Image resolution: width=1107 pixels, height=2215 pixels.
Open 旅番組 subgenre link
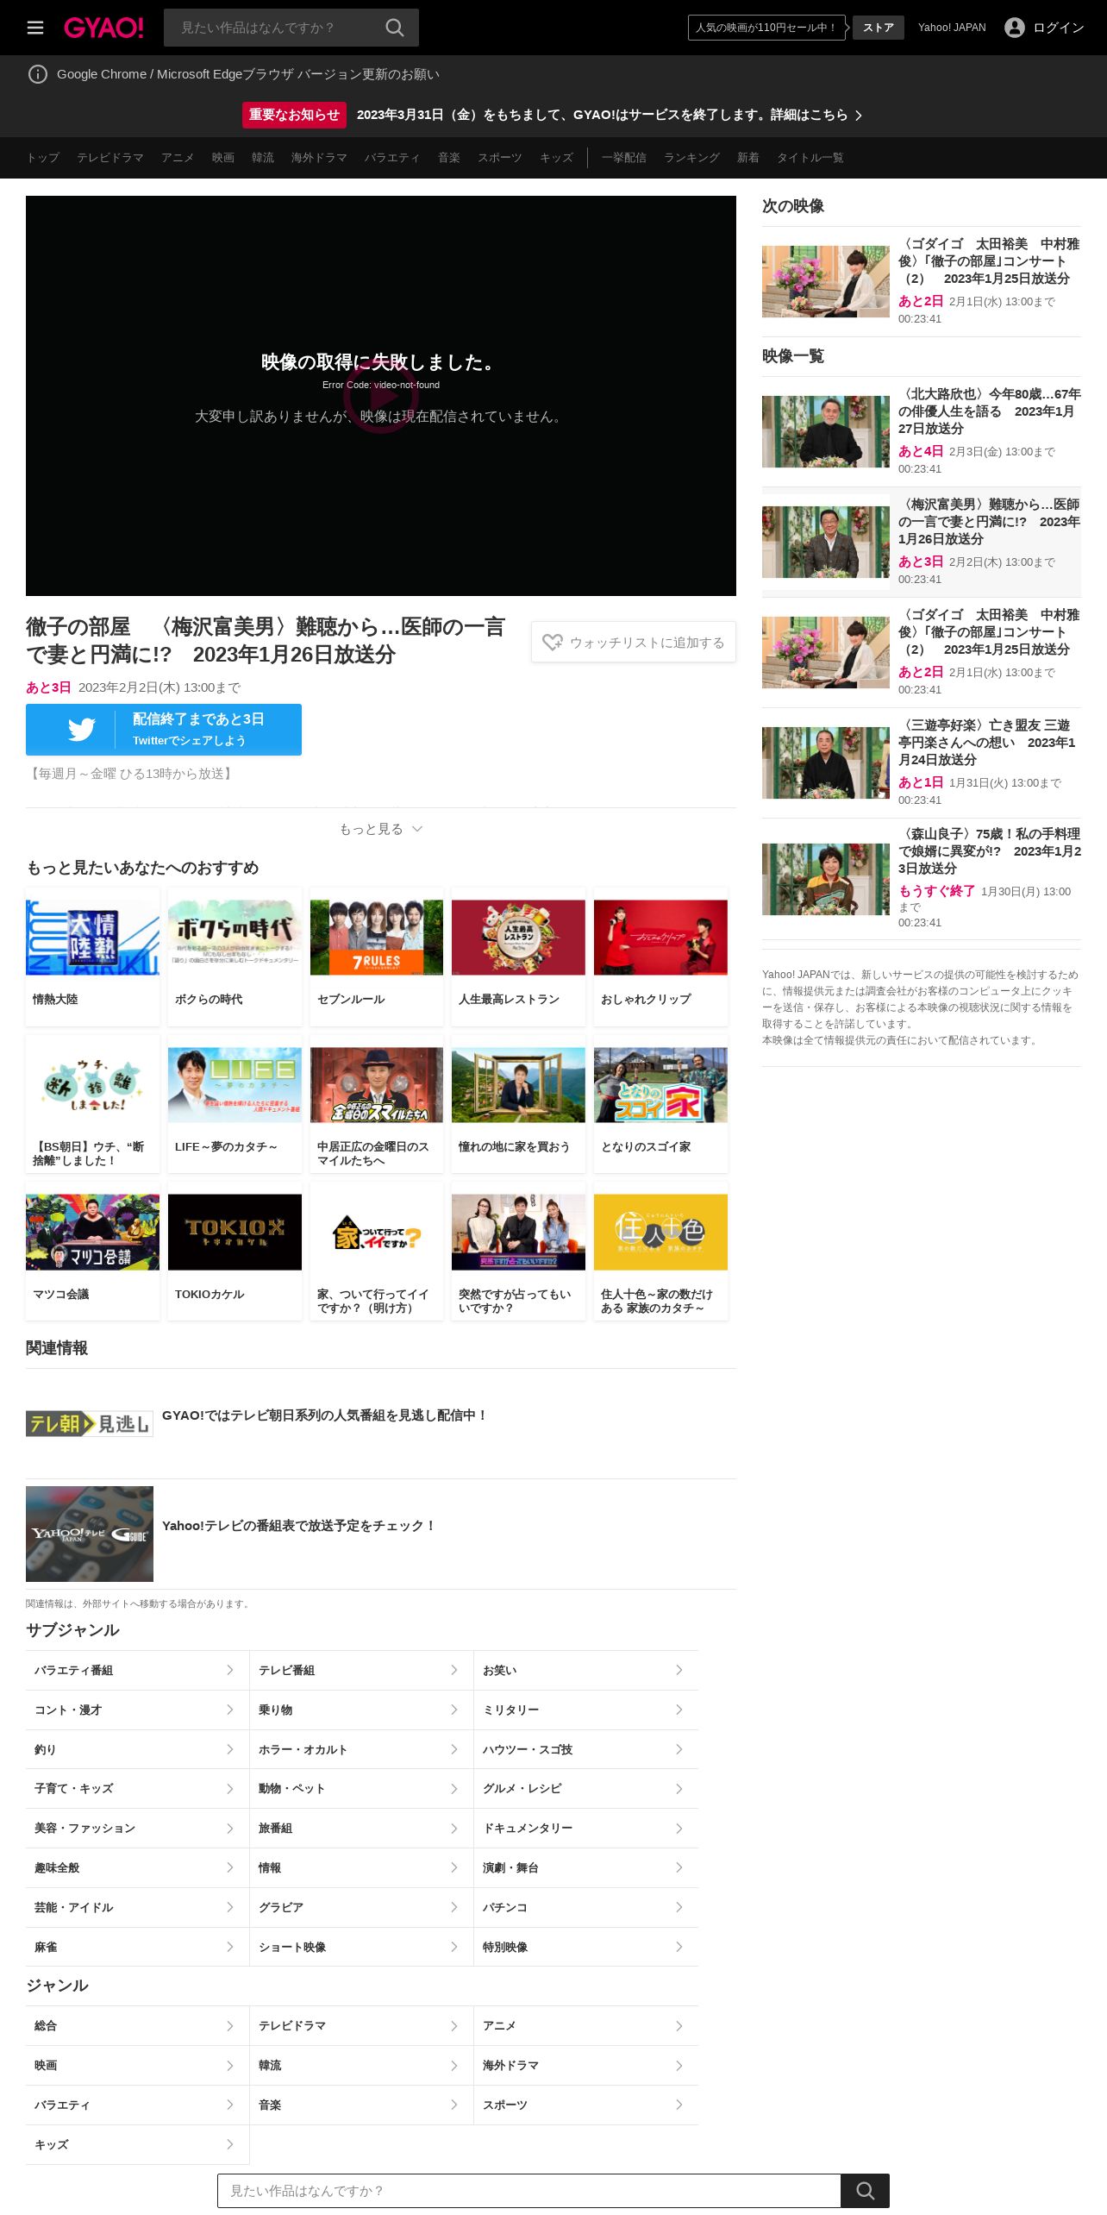pyautogui.click(x=361, y=1829)
